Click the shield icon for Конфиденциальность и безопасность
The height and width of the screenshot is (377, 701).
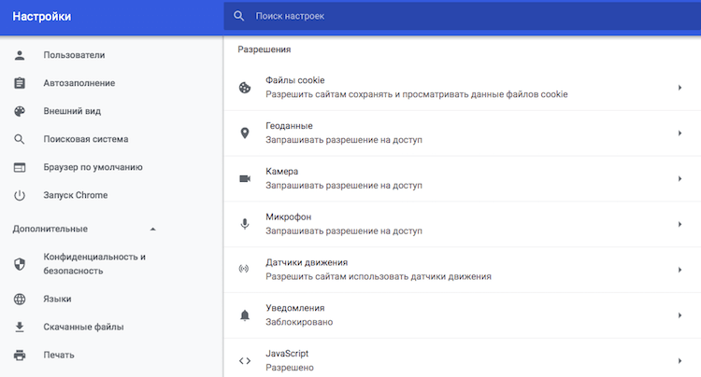click(20, 264)
